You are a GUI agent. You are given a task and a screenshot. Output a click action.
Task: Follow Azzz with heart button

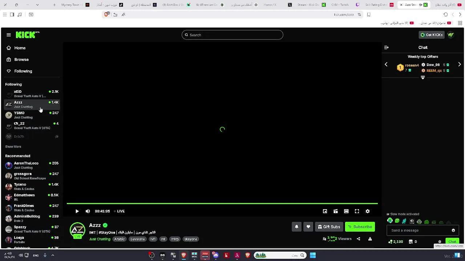point(308,227)
